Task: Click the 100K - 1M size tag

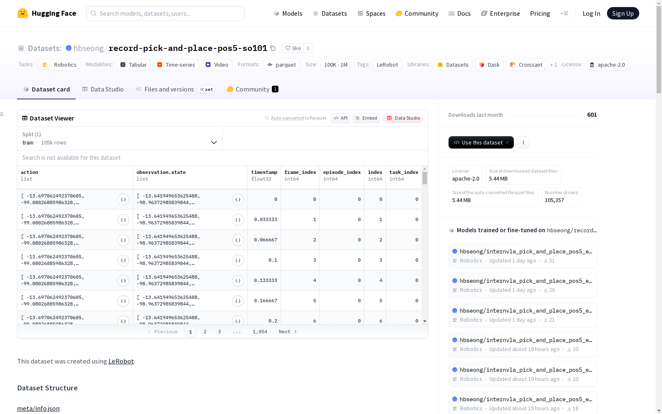Action: point(336,65)
